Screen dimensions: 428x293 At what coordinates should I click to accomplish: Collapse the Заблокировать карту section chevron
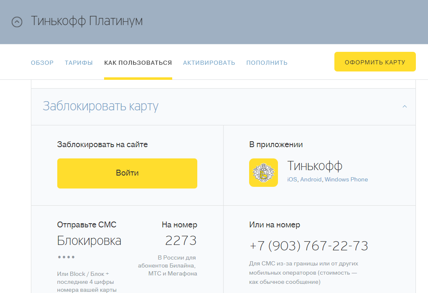[405, 107]
